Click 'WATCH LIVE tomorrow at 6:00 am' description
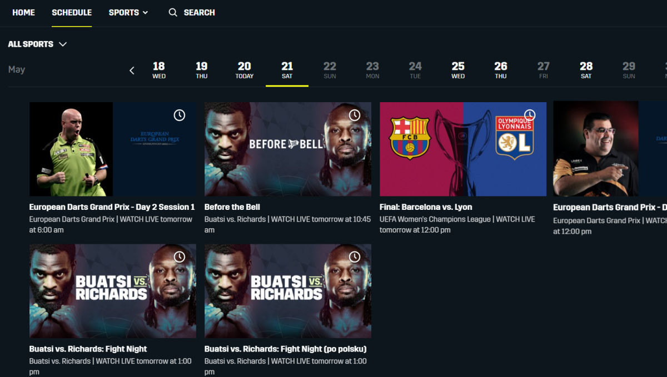 [111, 224]
